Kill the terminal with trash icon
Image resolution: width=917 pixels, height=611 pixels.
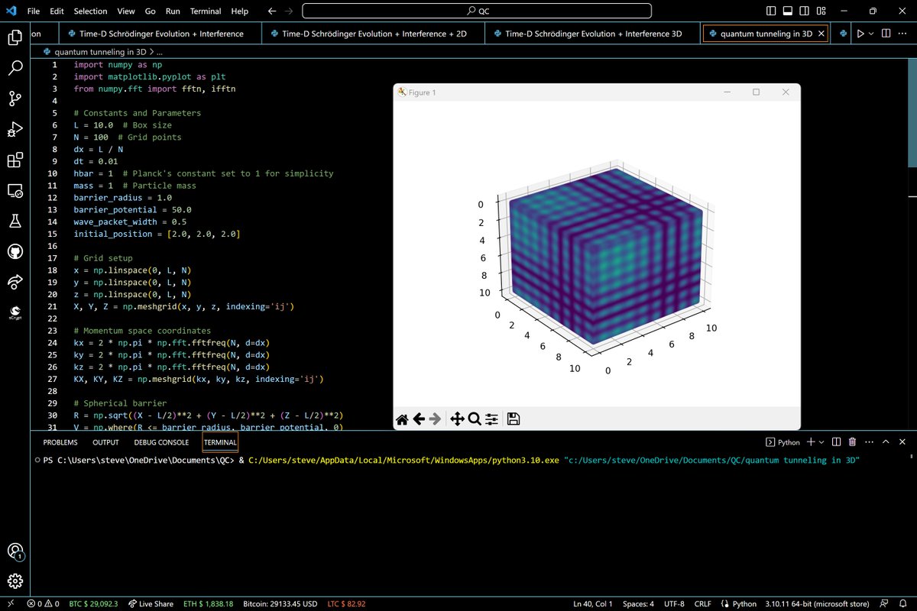point(852,442)
